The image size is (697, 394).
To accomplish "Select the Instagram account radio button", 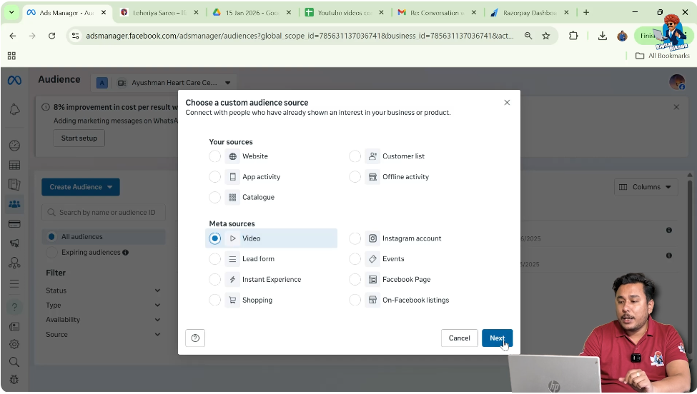I will [355, 238].
